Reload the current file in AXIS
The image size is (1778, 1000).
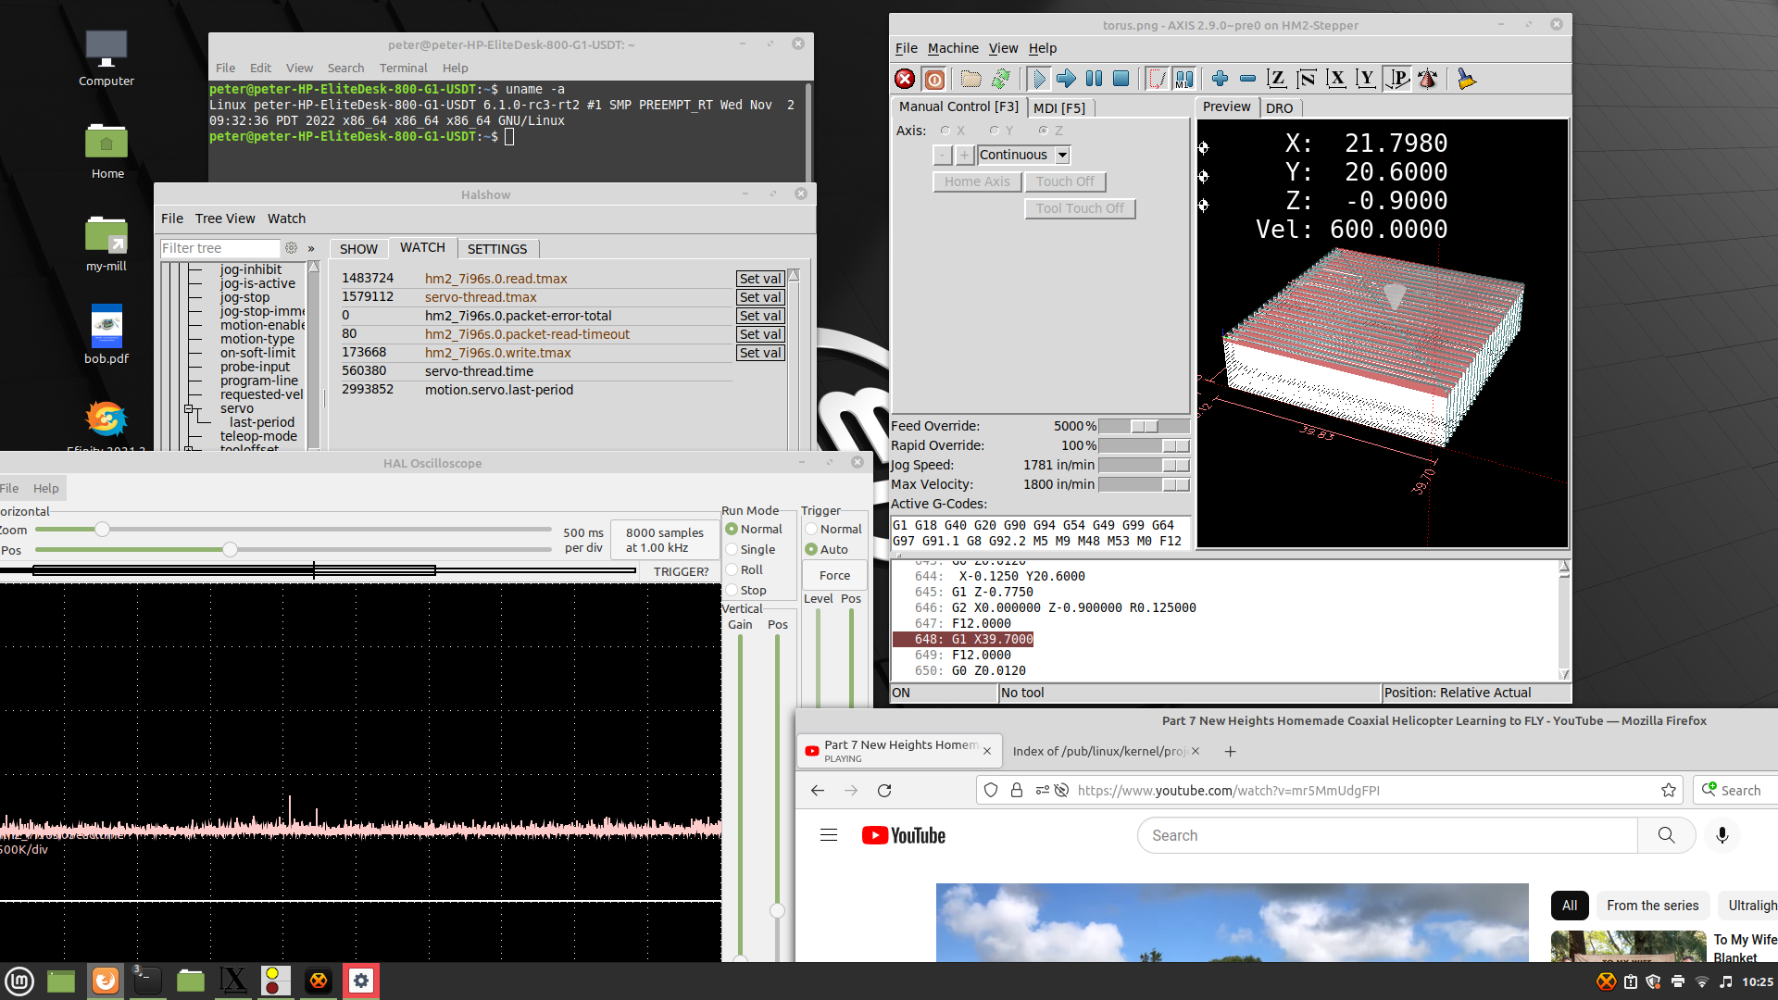click(x=1000, y=80)
